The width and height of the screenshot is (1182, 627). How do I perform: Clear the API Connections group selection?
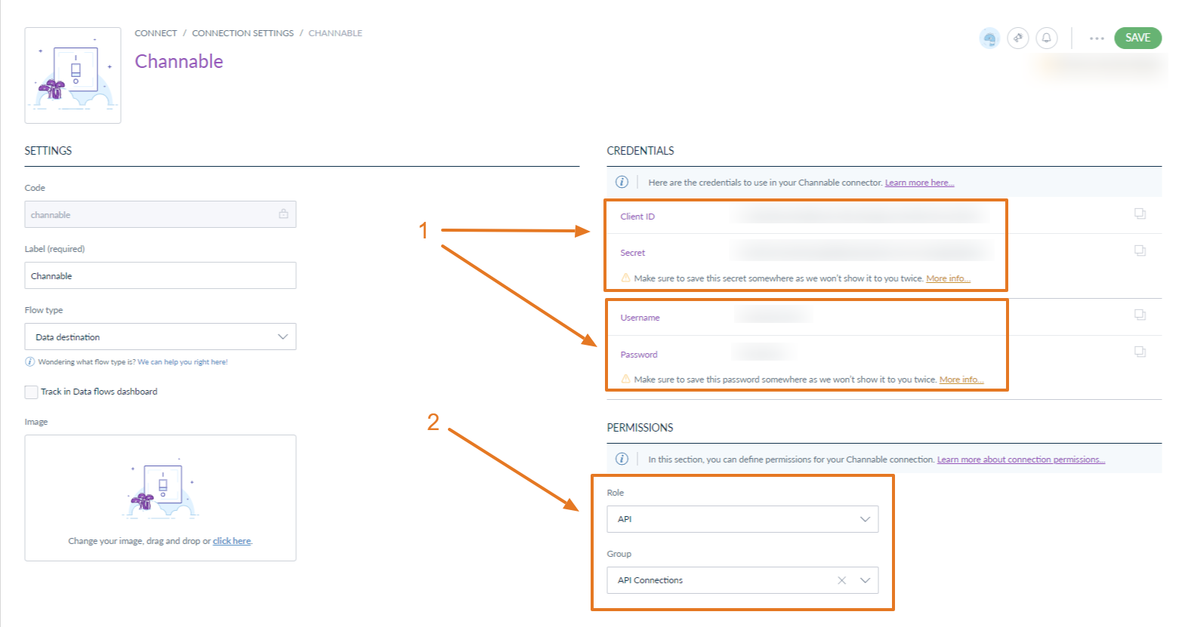point(841,580)
